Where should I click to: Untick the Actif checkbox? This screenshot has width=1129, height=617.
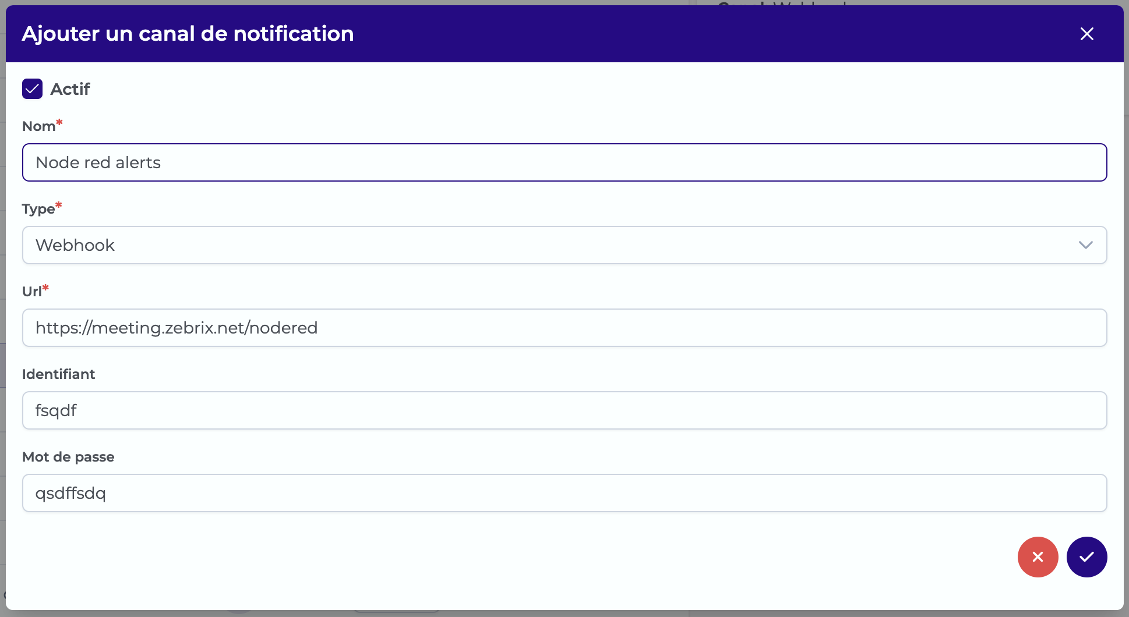32,89
